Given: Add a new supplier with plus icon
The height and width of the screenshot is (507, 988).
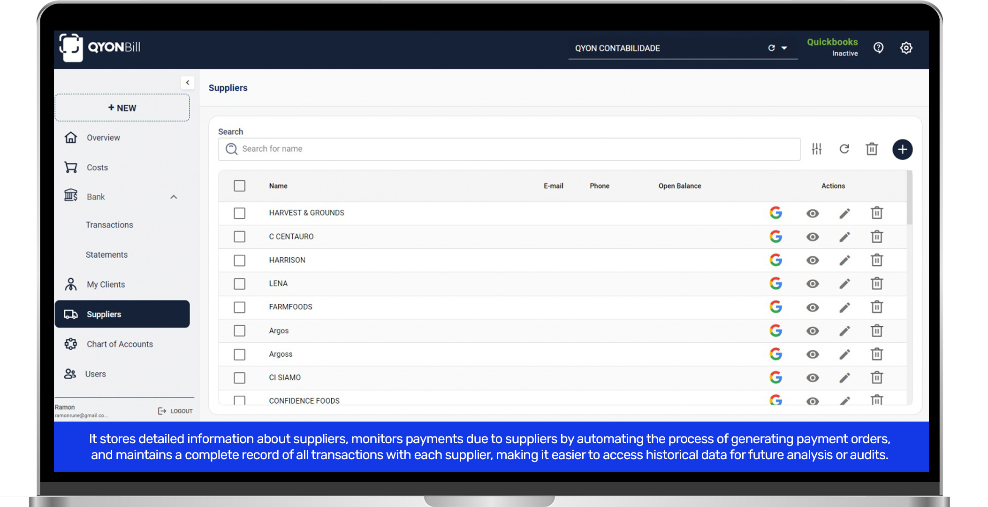Looking at the screenshot, I should click(902, 150).
